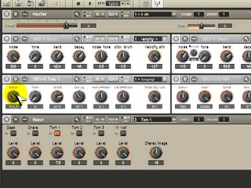Image resolution: width=251 pixels, height=188 pixels.
Task: Open the wrench icon on the Hi-Hat header
Action: (246, 79)
